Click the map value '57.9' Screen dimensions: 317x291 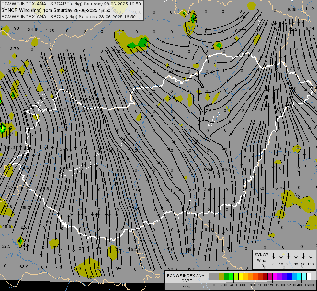(64, 149)
